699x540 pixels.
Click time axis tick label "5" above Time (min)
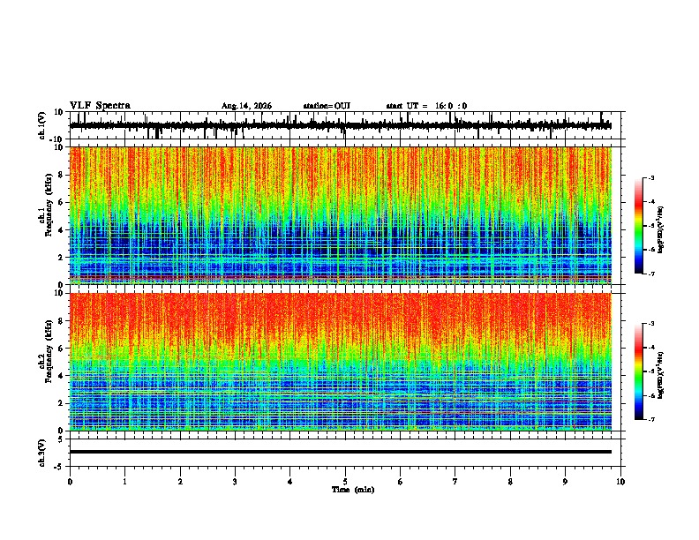coord(345,482)
